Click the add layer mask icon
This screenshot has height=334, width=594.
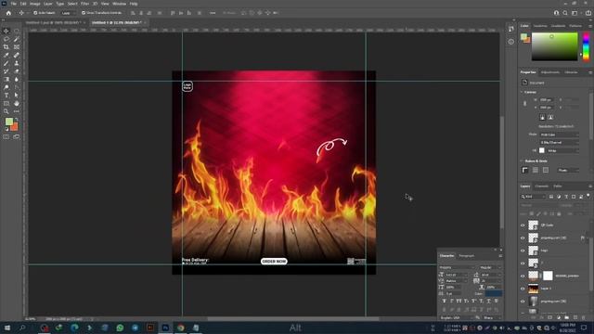coord(550,317)
